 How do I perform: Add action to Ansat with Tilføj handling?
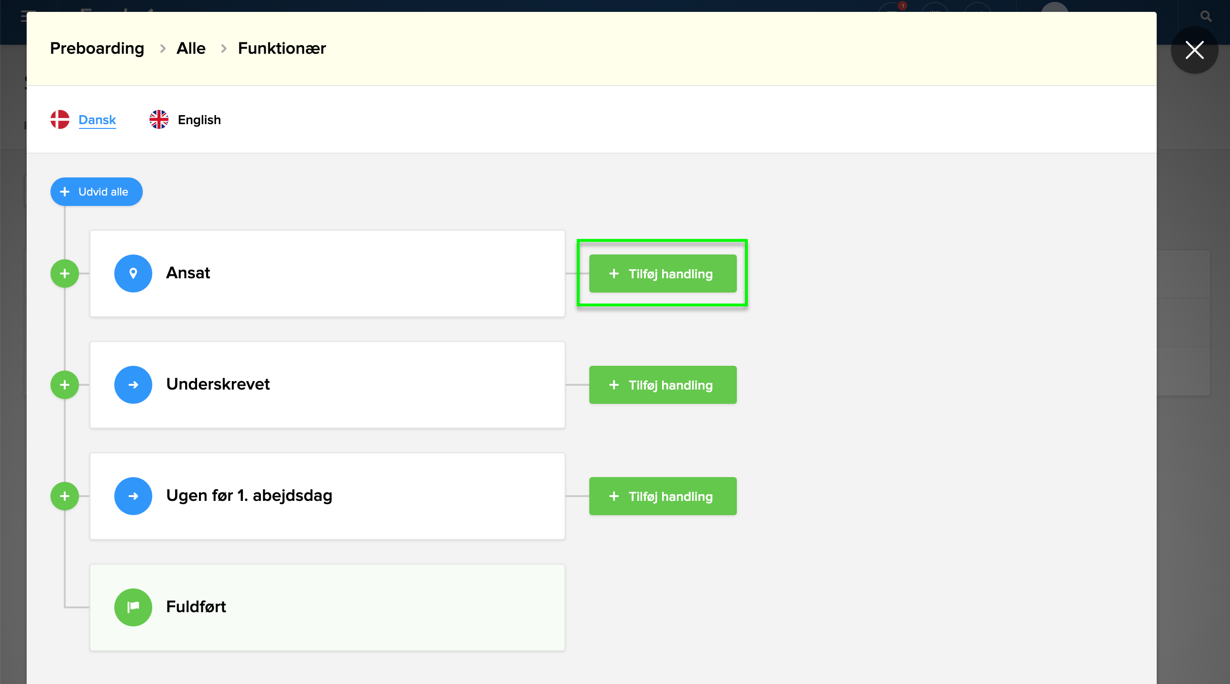[x=662, y=274]
